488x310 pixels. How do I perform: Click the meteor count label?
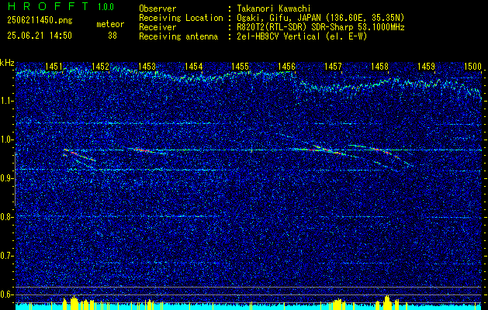tap(110, 24)
